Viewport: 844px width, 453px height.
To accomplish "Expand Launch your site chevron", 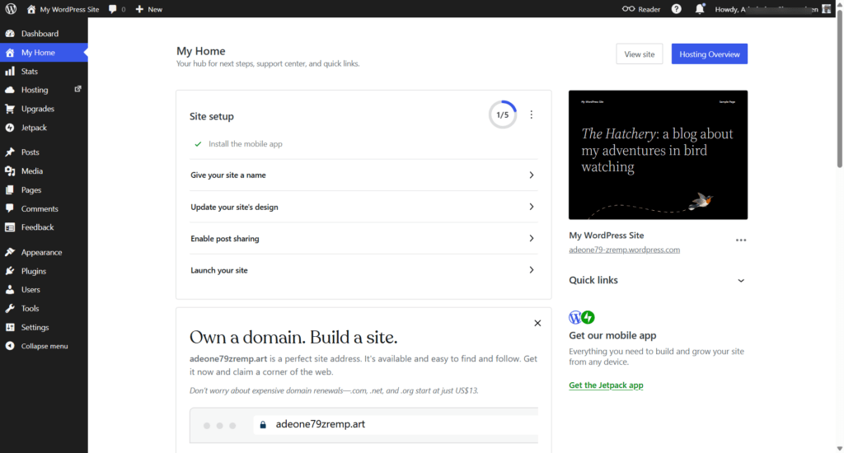I will pyautogui.click(x=532, y=270).
